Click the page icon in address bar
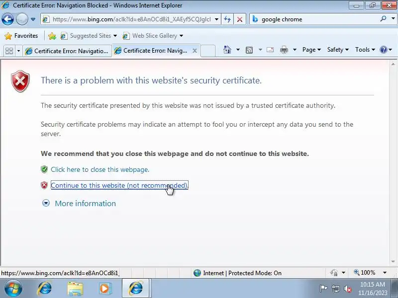Screen dimensions: 398x298 point(46,19)
